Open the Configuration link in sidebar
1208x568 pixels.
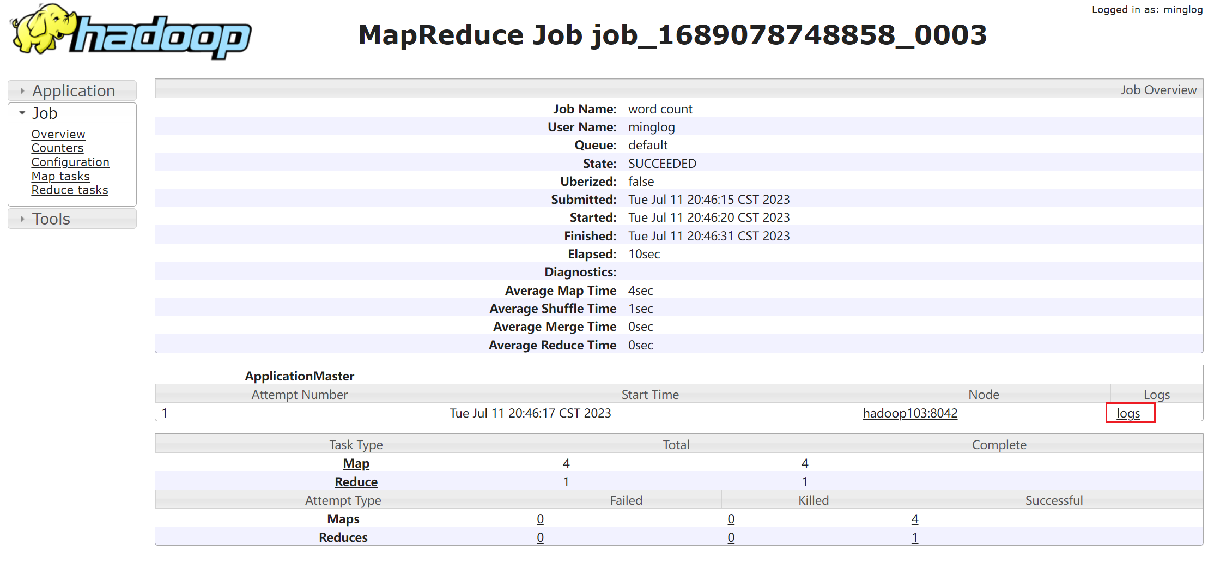click(70, 162)
